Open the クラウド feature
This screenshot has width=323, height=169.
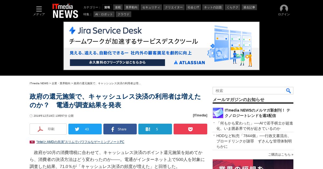point(124,14)
